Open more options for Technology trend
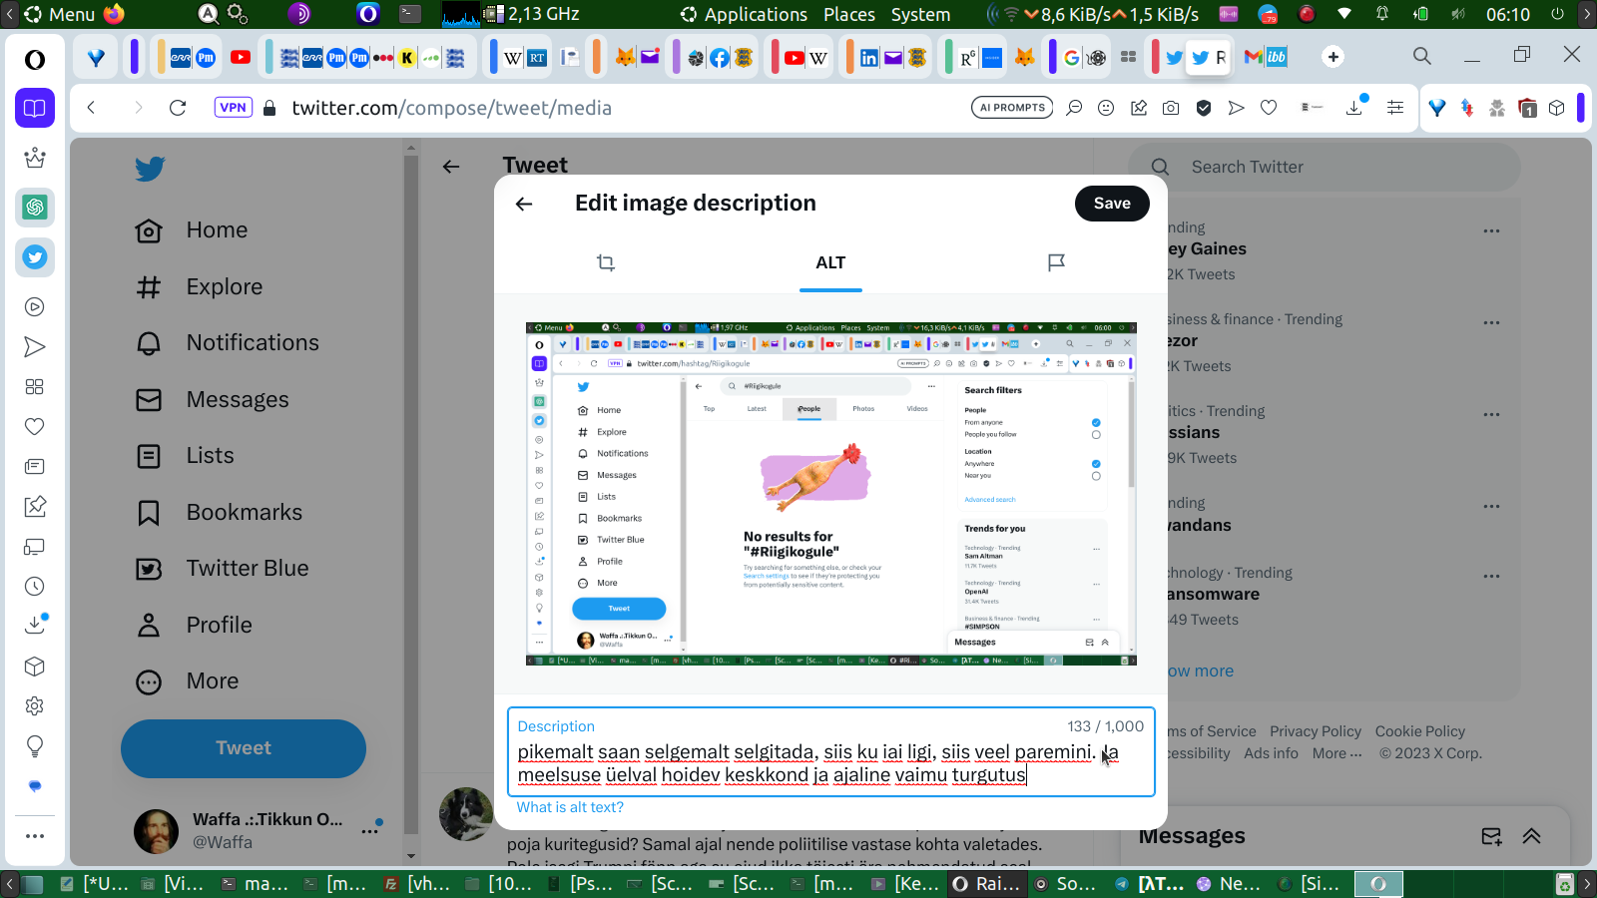1597x898 pixels. pyautogui.click(x=1491, y=577)
